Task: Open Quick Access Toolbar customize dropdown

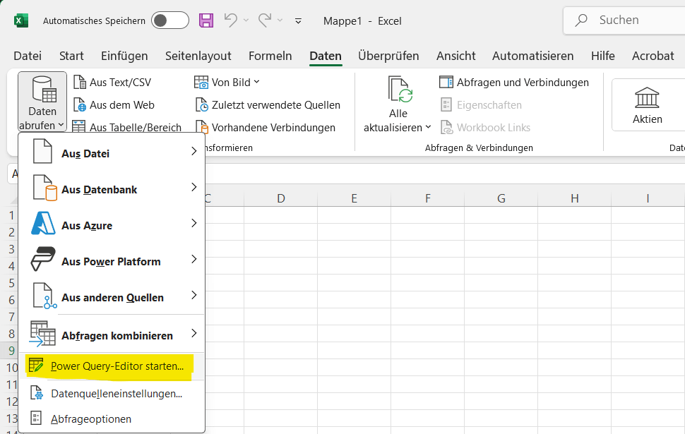Action: tap(298, 21)
